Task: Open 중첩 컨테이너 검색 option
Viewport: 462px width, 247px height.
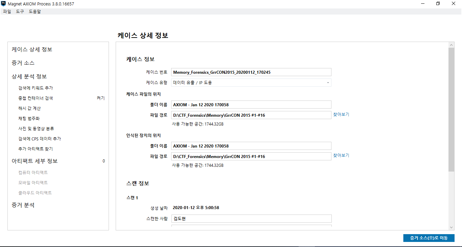Action: pos(36,98)
